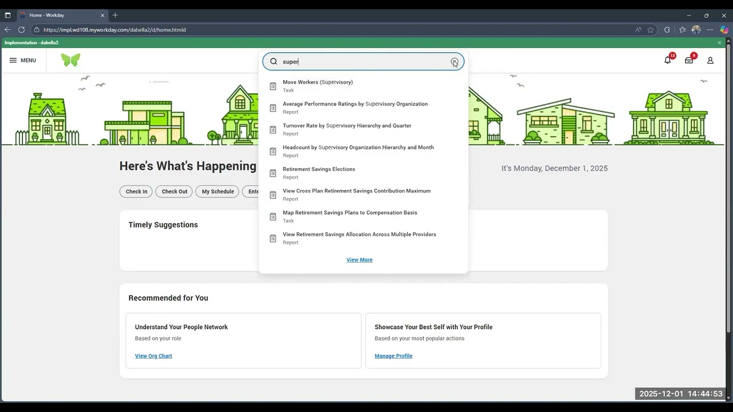View site information lock icon

(37, 30)
